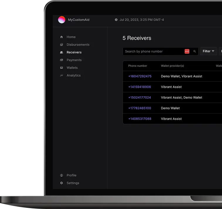Image resolution: width=222 pixels, height=209 pixels.
Task: Click the Disbursements sidebar icon
Action: [62, 45]
